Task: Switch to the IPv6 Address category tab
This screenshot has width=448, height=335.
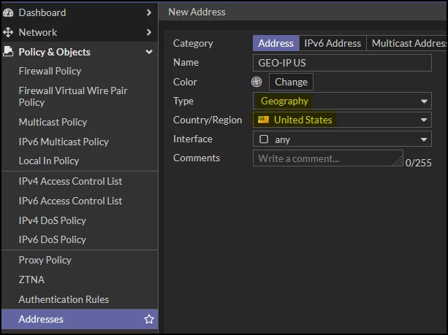Action: point(333,43)
